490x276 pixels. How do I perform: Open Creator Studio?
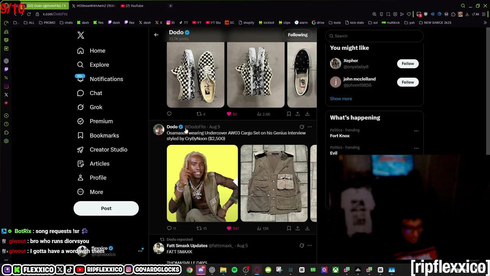102,149
